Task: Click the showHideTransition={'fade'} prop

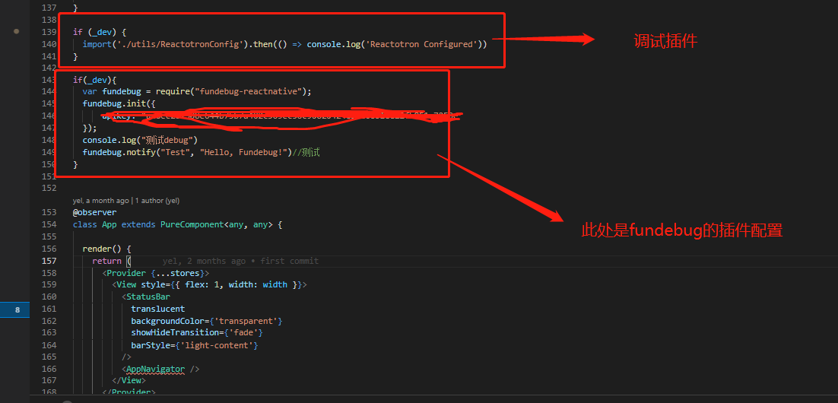Action: 197,333
